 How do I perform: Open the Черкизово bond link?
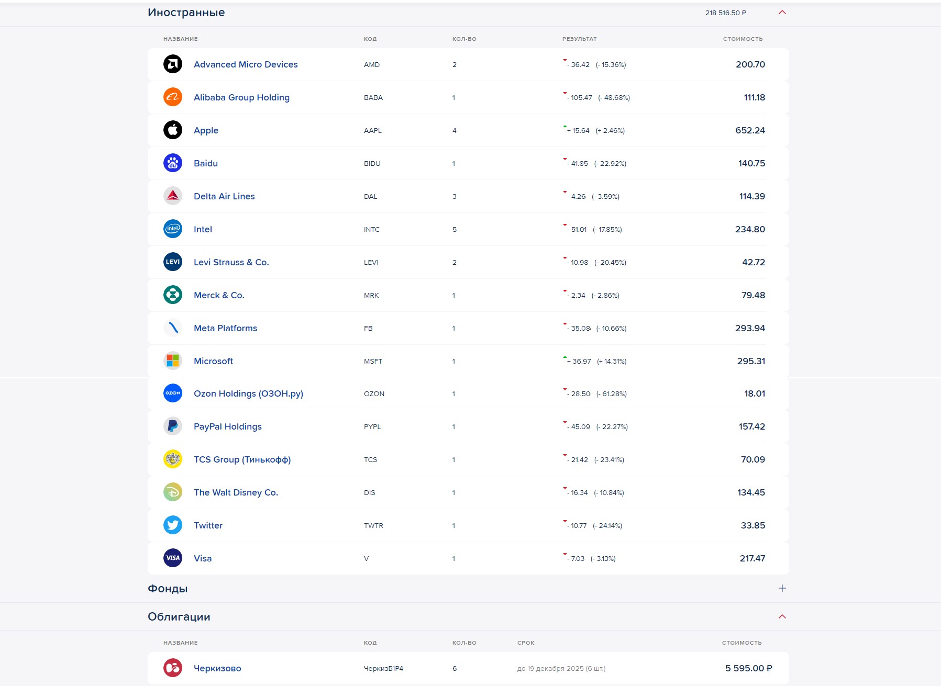click(x=217, y=668)
